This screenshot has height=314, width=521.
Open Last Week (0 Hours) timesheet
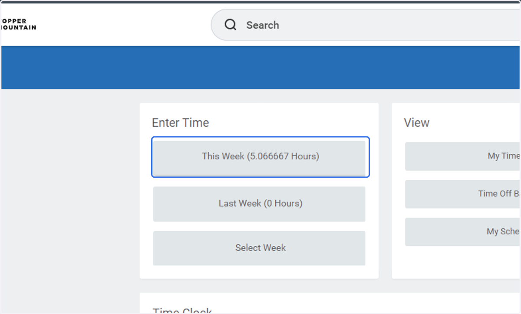pos(259,204)
